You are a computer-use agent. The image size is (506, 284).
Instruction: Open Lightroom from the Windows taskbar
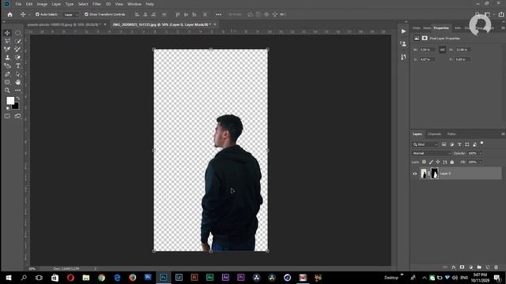(179, 278)
